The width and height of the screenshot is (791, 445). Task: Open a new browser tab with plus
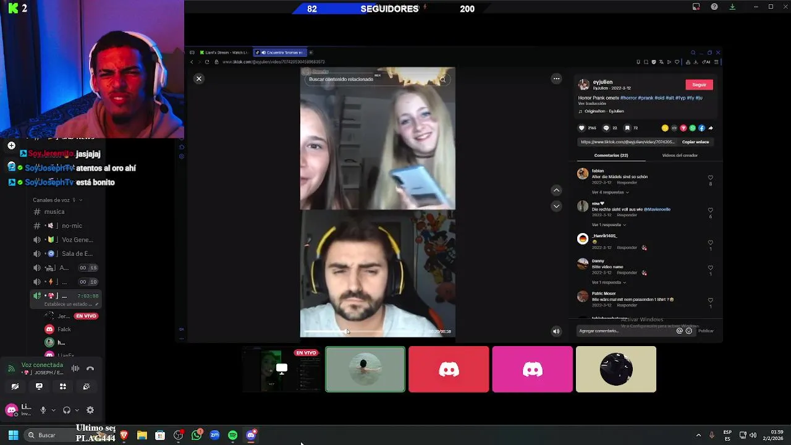[311, 53]
